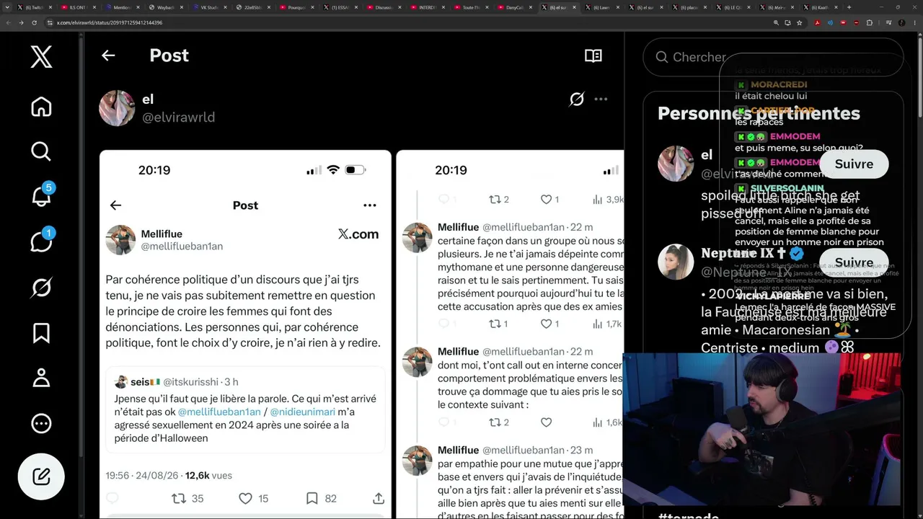Go to Home in the X sidebar
923x519 pixels.
pyautogui.click(x=41, y=107)
